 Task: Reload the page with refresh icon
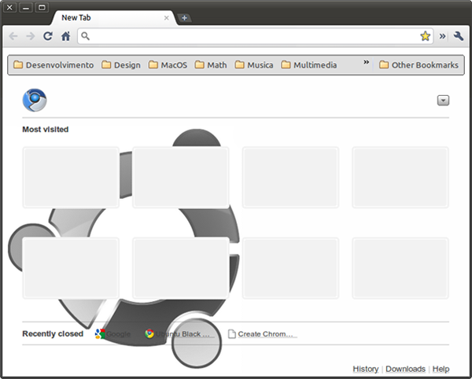pos(48,36)
